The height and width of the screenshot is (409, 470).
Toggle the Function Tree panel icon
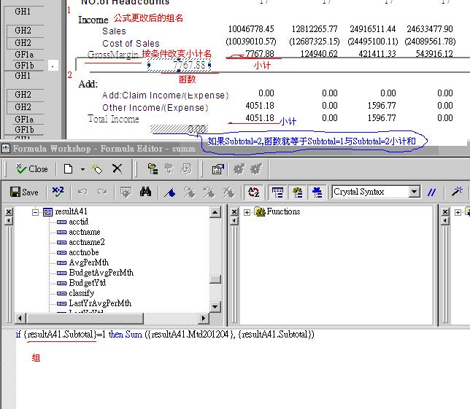tap(297, 192)
